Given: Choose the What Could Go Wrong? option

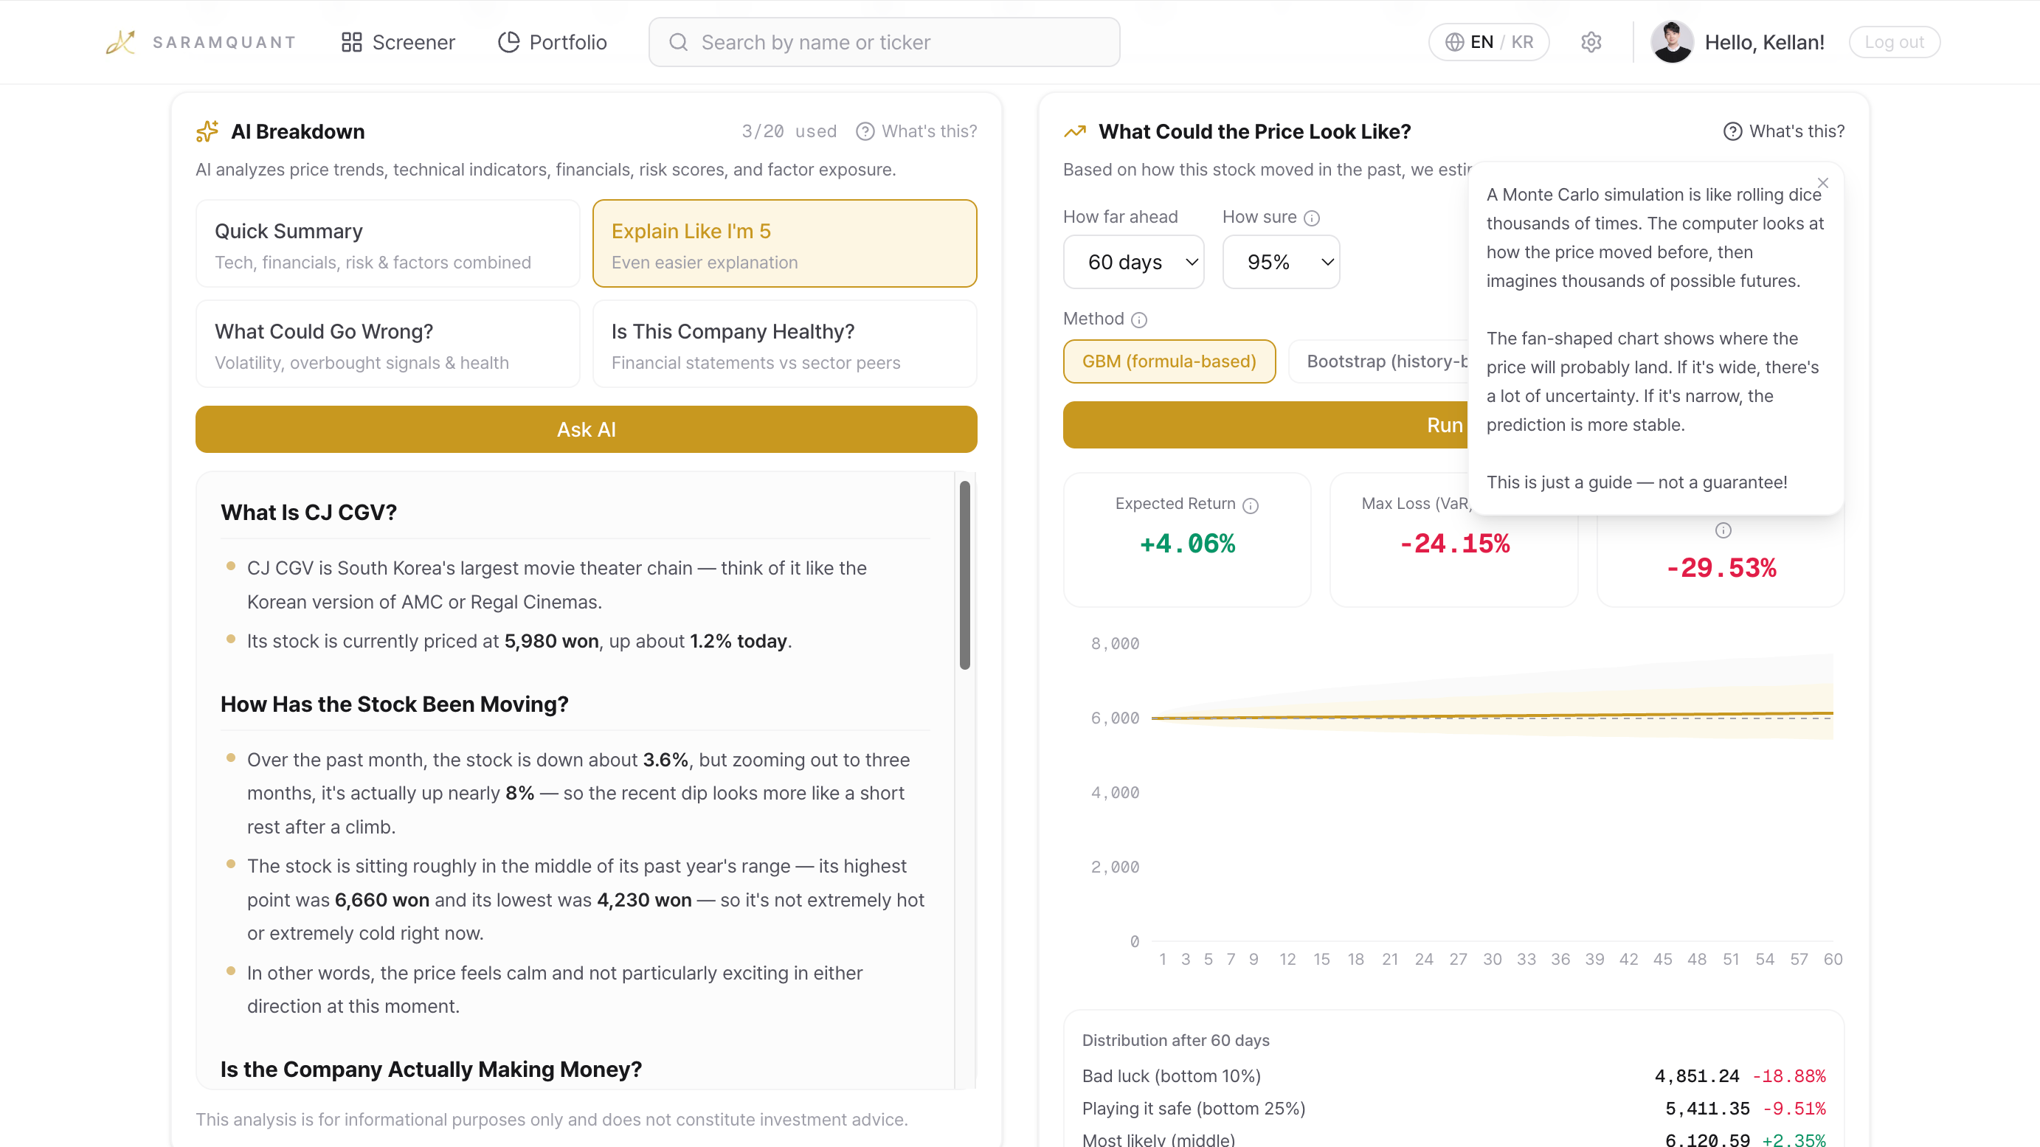Looking at the screenshot, I should pos(387,344).
